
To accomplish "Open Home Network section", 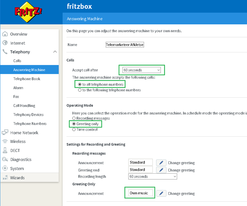I will click(24, 133).
